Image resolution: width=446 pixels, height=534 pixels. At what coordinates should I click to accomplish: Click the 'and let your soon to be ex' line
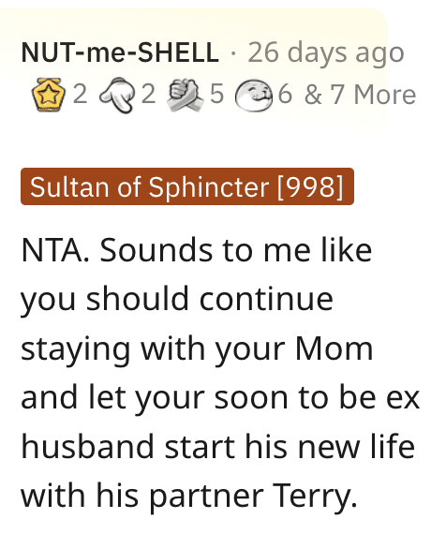pyautogui.click(x=220, y=398)
